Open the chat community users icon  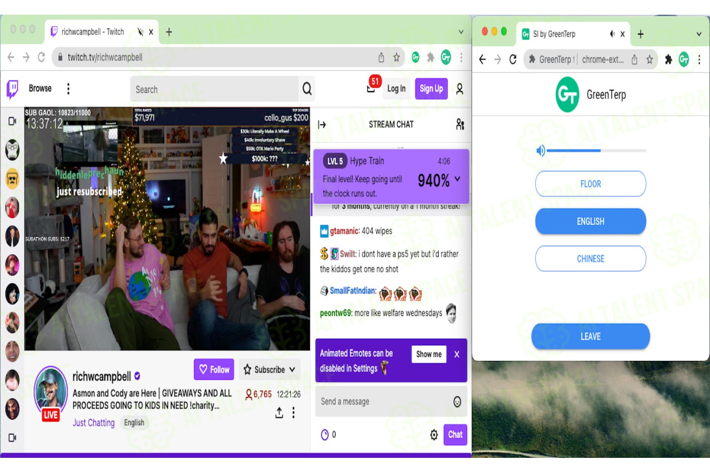(460, 124)
